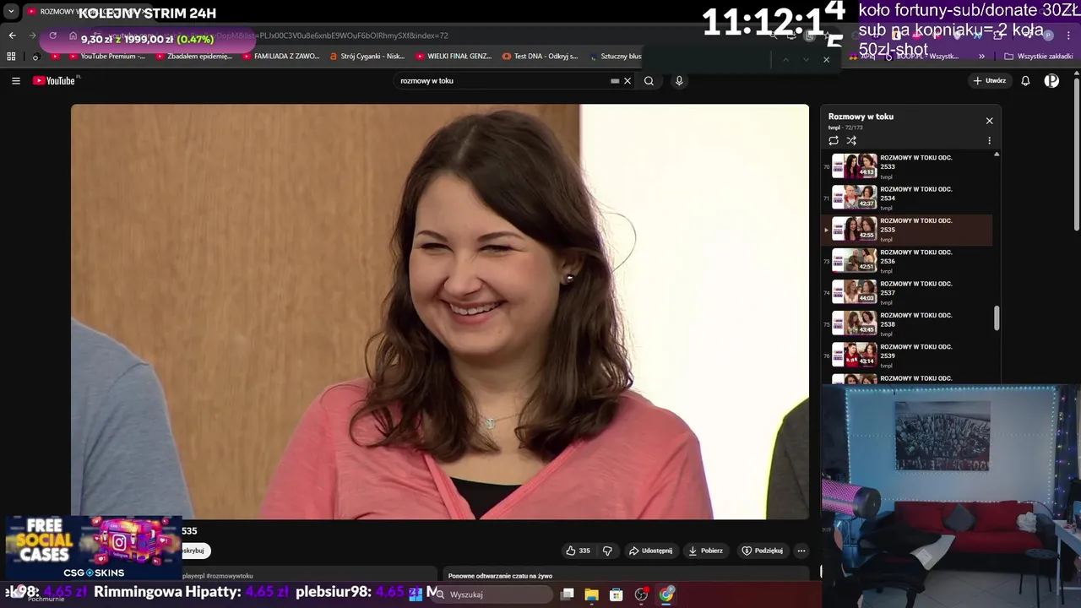
Task: Open the YouTube account avatar menu
Action: (1051, 81)
